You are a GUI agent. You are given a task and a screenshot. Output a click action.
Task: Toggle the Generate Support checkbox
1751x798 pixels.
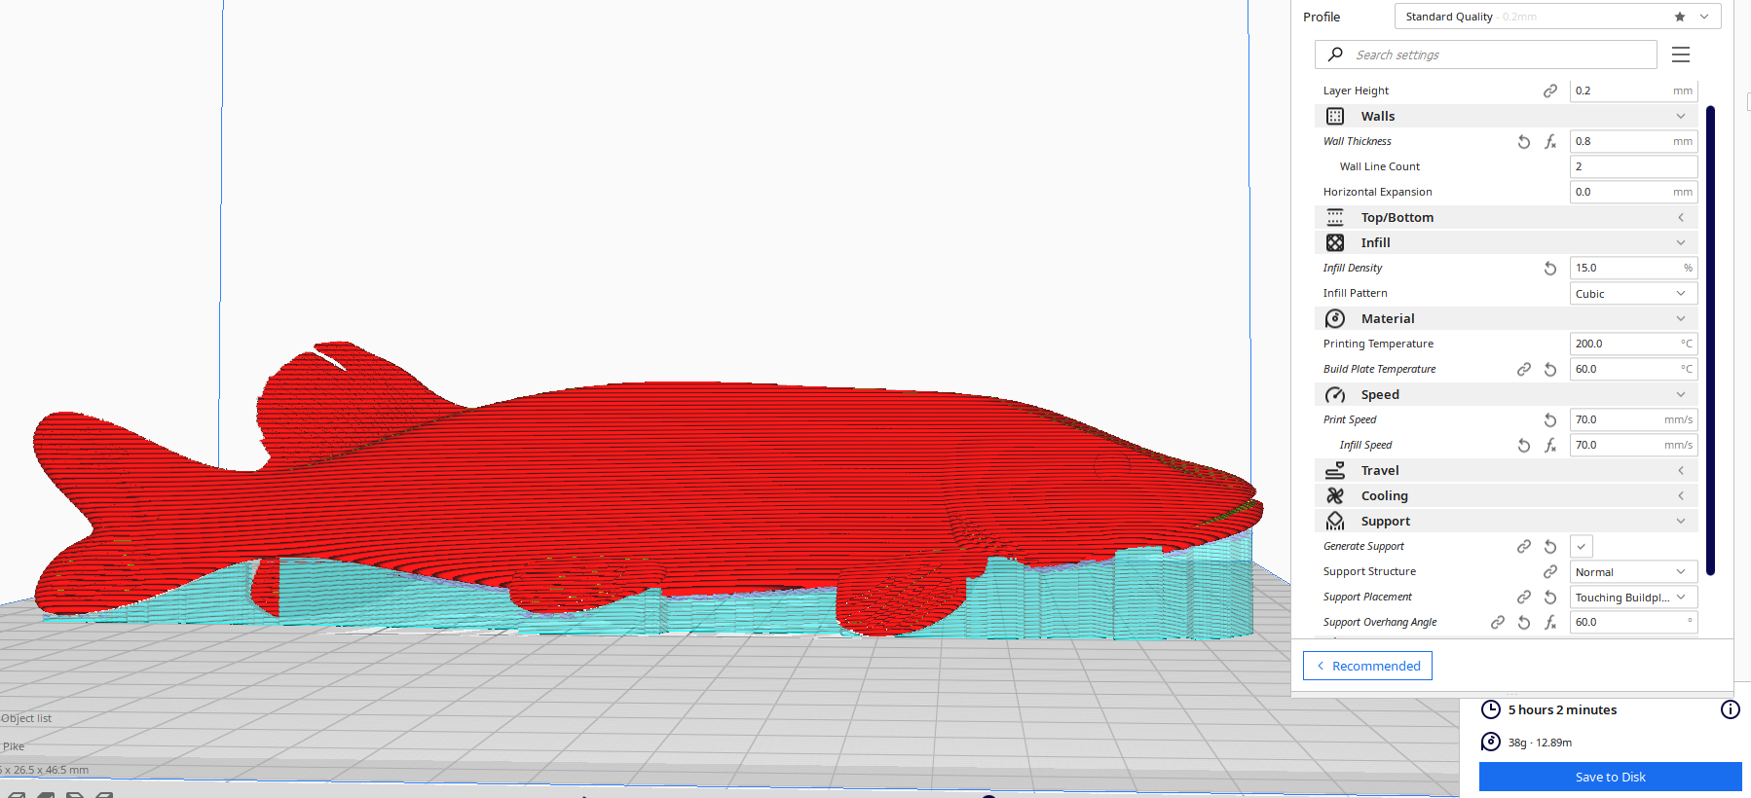(x=1582, y=547)
